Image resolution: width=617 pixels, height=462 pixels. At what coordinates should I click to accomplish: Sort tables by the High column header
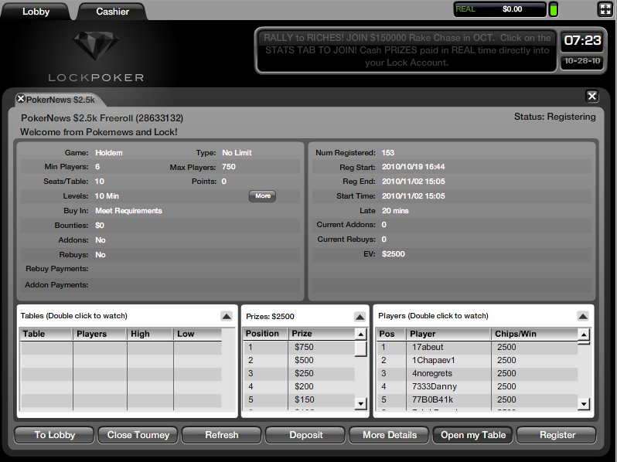[150, 335]
